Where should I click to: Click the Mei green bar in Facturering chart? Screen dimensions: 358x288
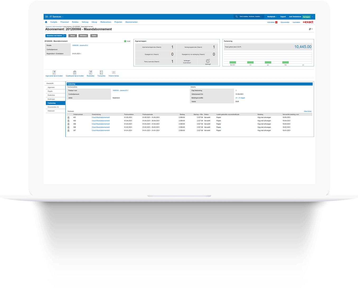(x=285, y=62)
